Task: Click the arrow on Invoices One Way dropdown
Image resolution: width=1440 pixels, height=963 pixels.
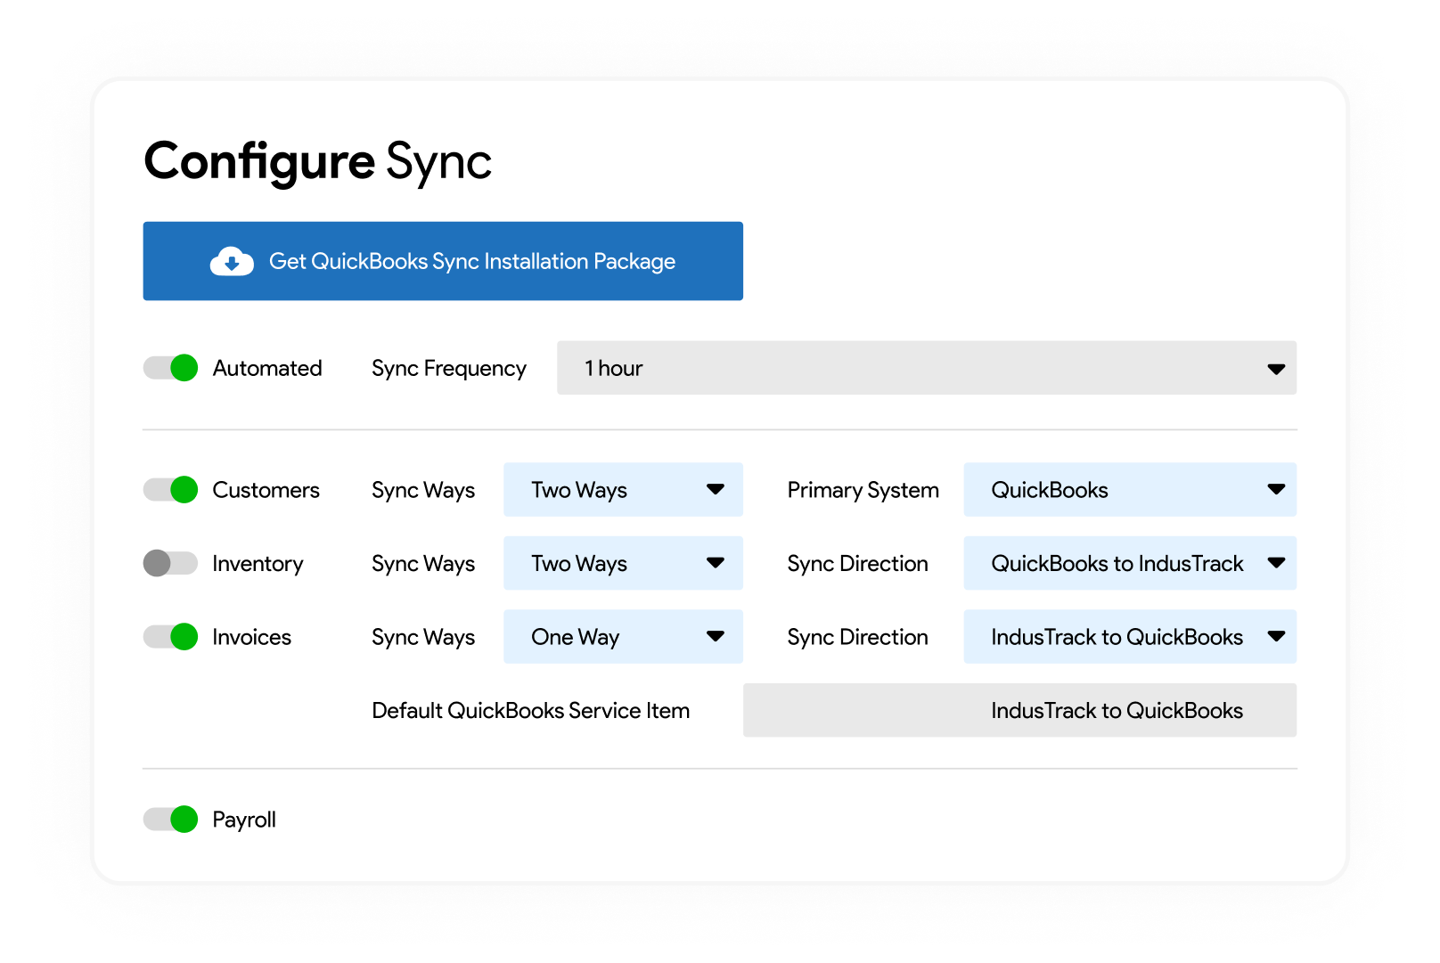Action: (716, 636)
